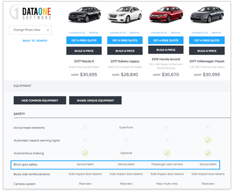Select the Volkswagen Passat car photo
The height and width of the screenshot is (195, 234).
(207, 15)
